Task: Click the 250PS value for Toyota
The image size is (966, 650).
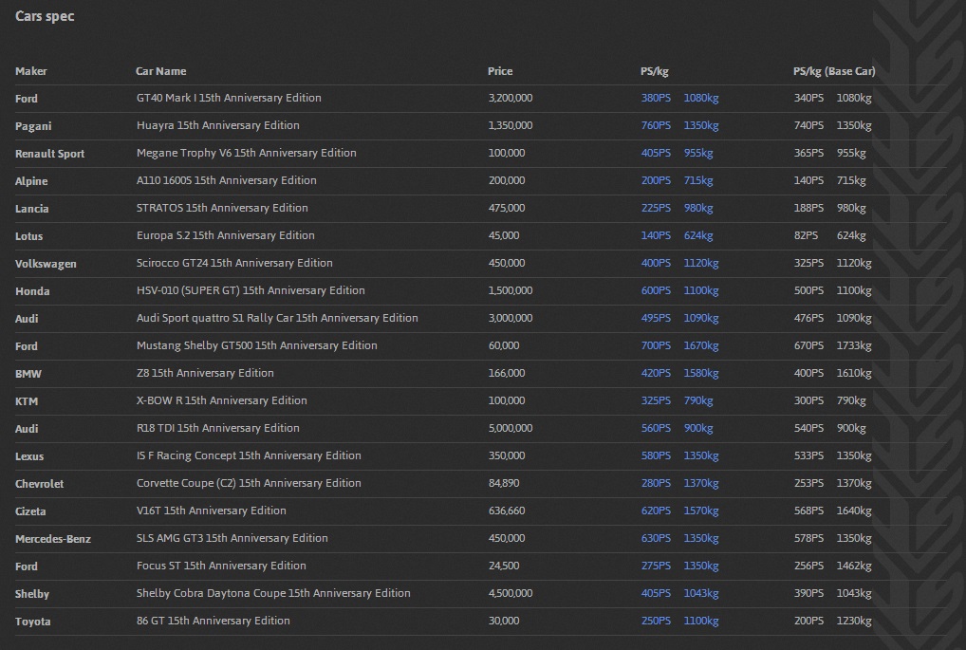Action: point(656,621)
